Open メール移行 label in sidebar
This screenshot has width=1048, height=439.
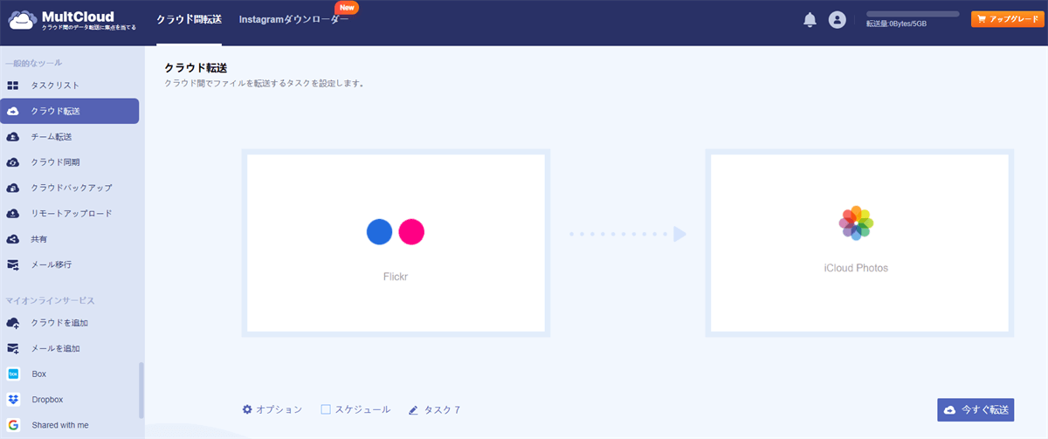(x=52, y=264)
